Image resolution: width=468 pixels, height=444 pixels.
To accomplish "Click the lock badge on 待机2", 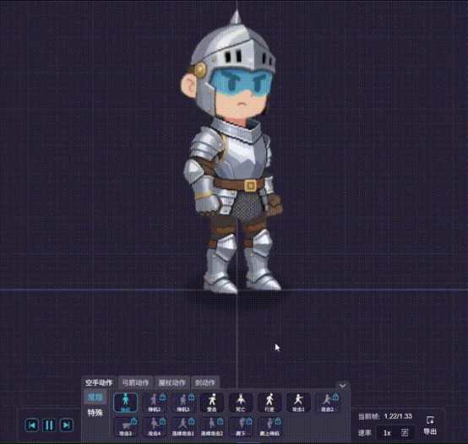I will coord(163,397).
